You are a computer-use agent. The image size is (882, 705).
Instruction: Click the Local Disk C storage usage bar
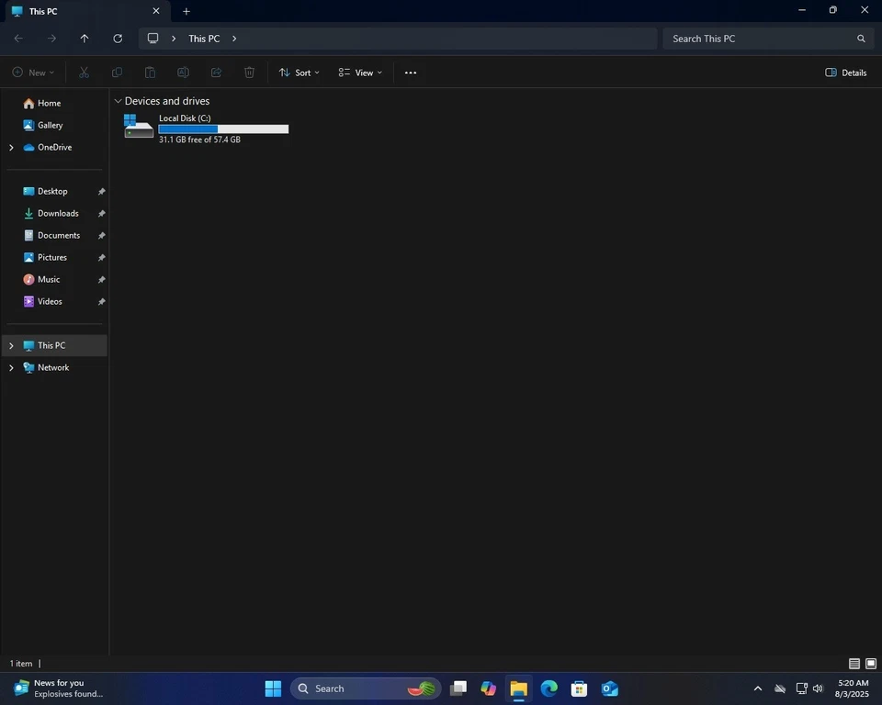(222, 129)
